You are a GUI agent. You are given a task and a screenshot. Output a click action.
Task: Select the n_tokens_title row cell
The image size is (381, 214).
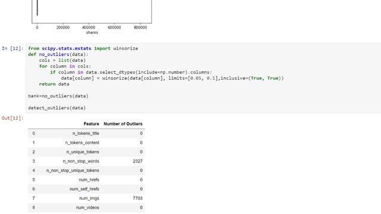click(x=86, y=133)
